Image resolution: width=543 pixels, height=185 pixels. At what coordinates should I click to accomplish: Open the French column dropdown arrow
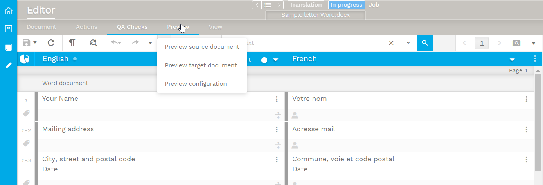tap(512, 60)
